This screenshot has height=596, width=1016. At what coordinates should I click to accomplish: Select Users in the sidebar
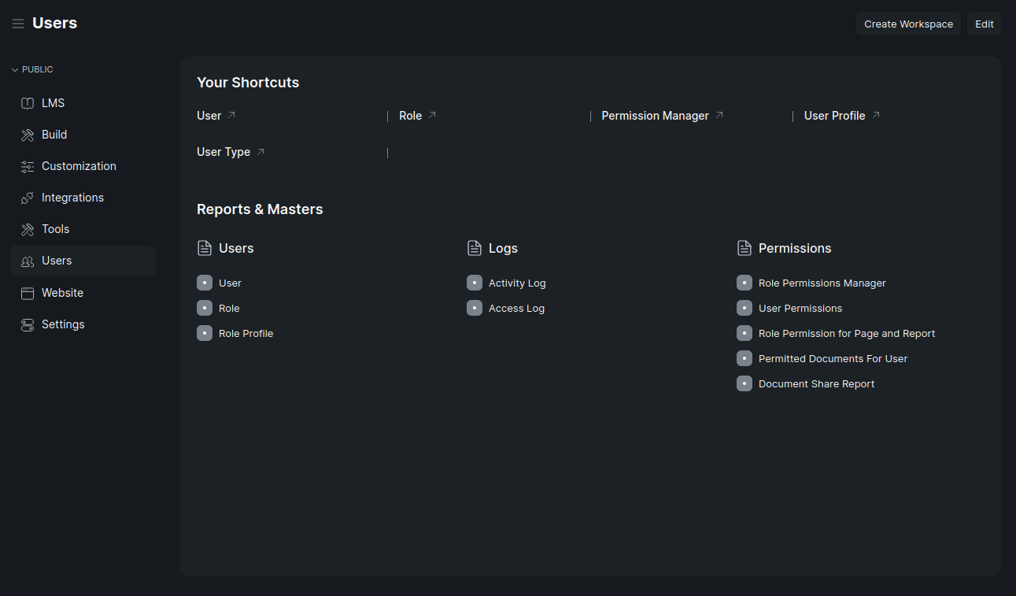(x=57, y=261)
